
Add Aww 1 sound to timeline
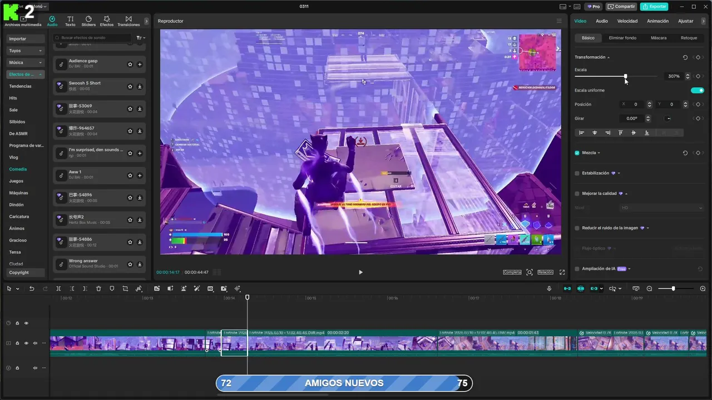(140, 176)
